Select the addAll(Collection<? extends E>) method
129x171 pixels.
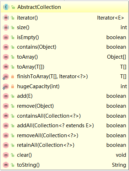[x=64, y=125]
